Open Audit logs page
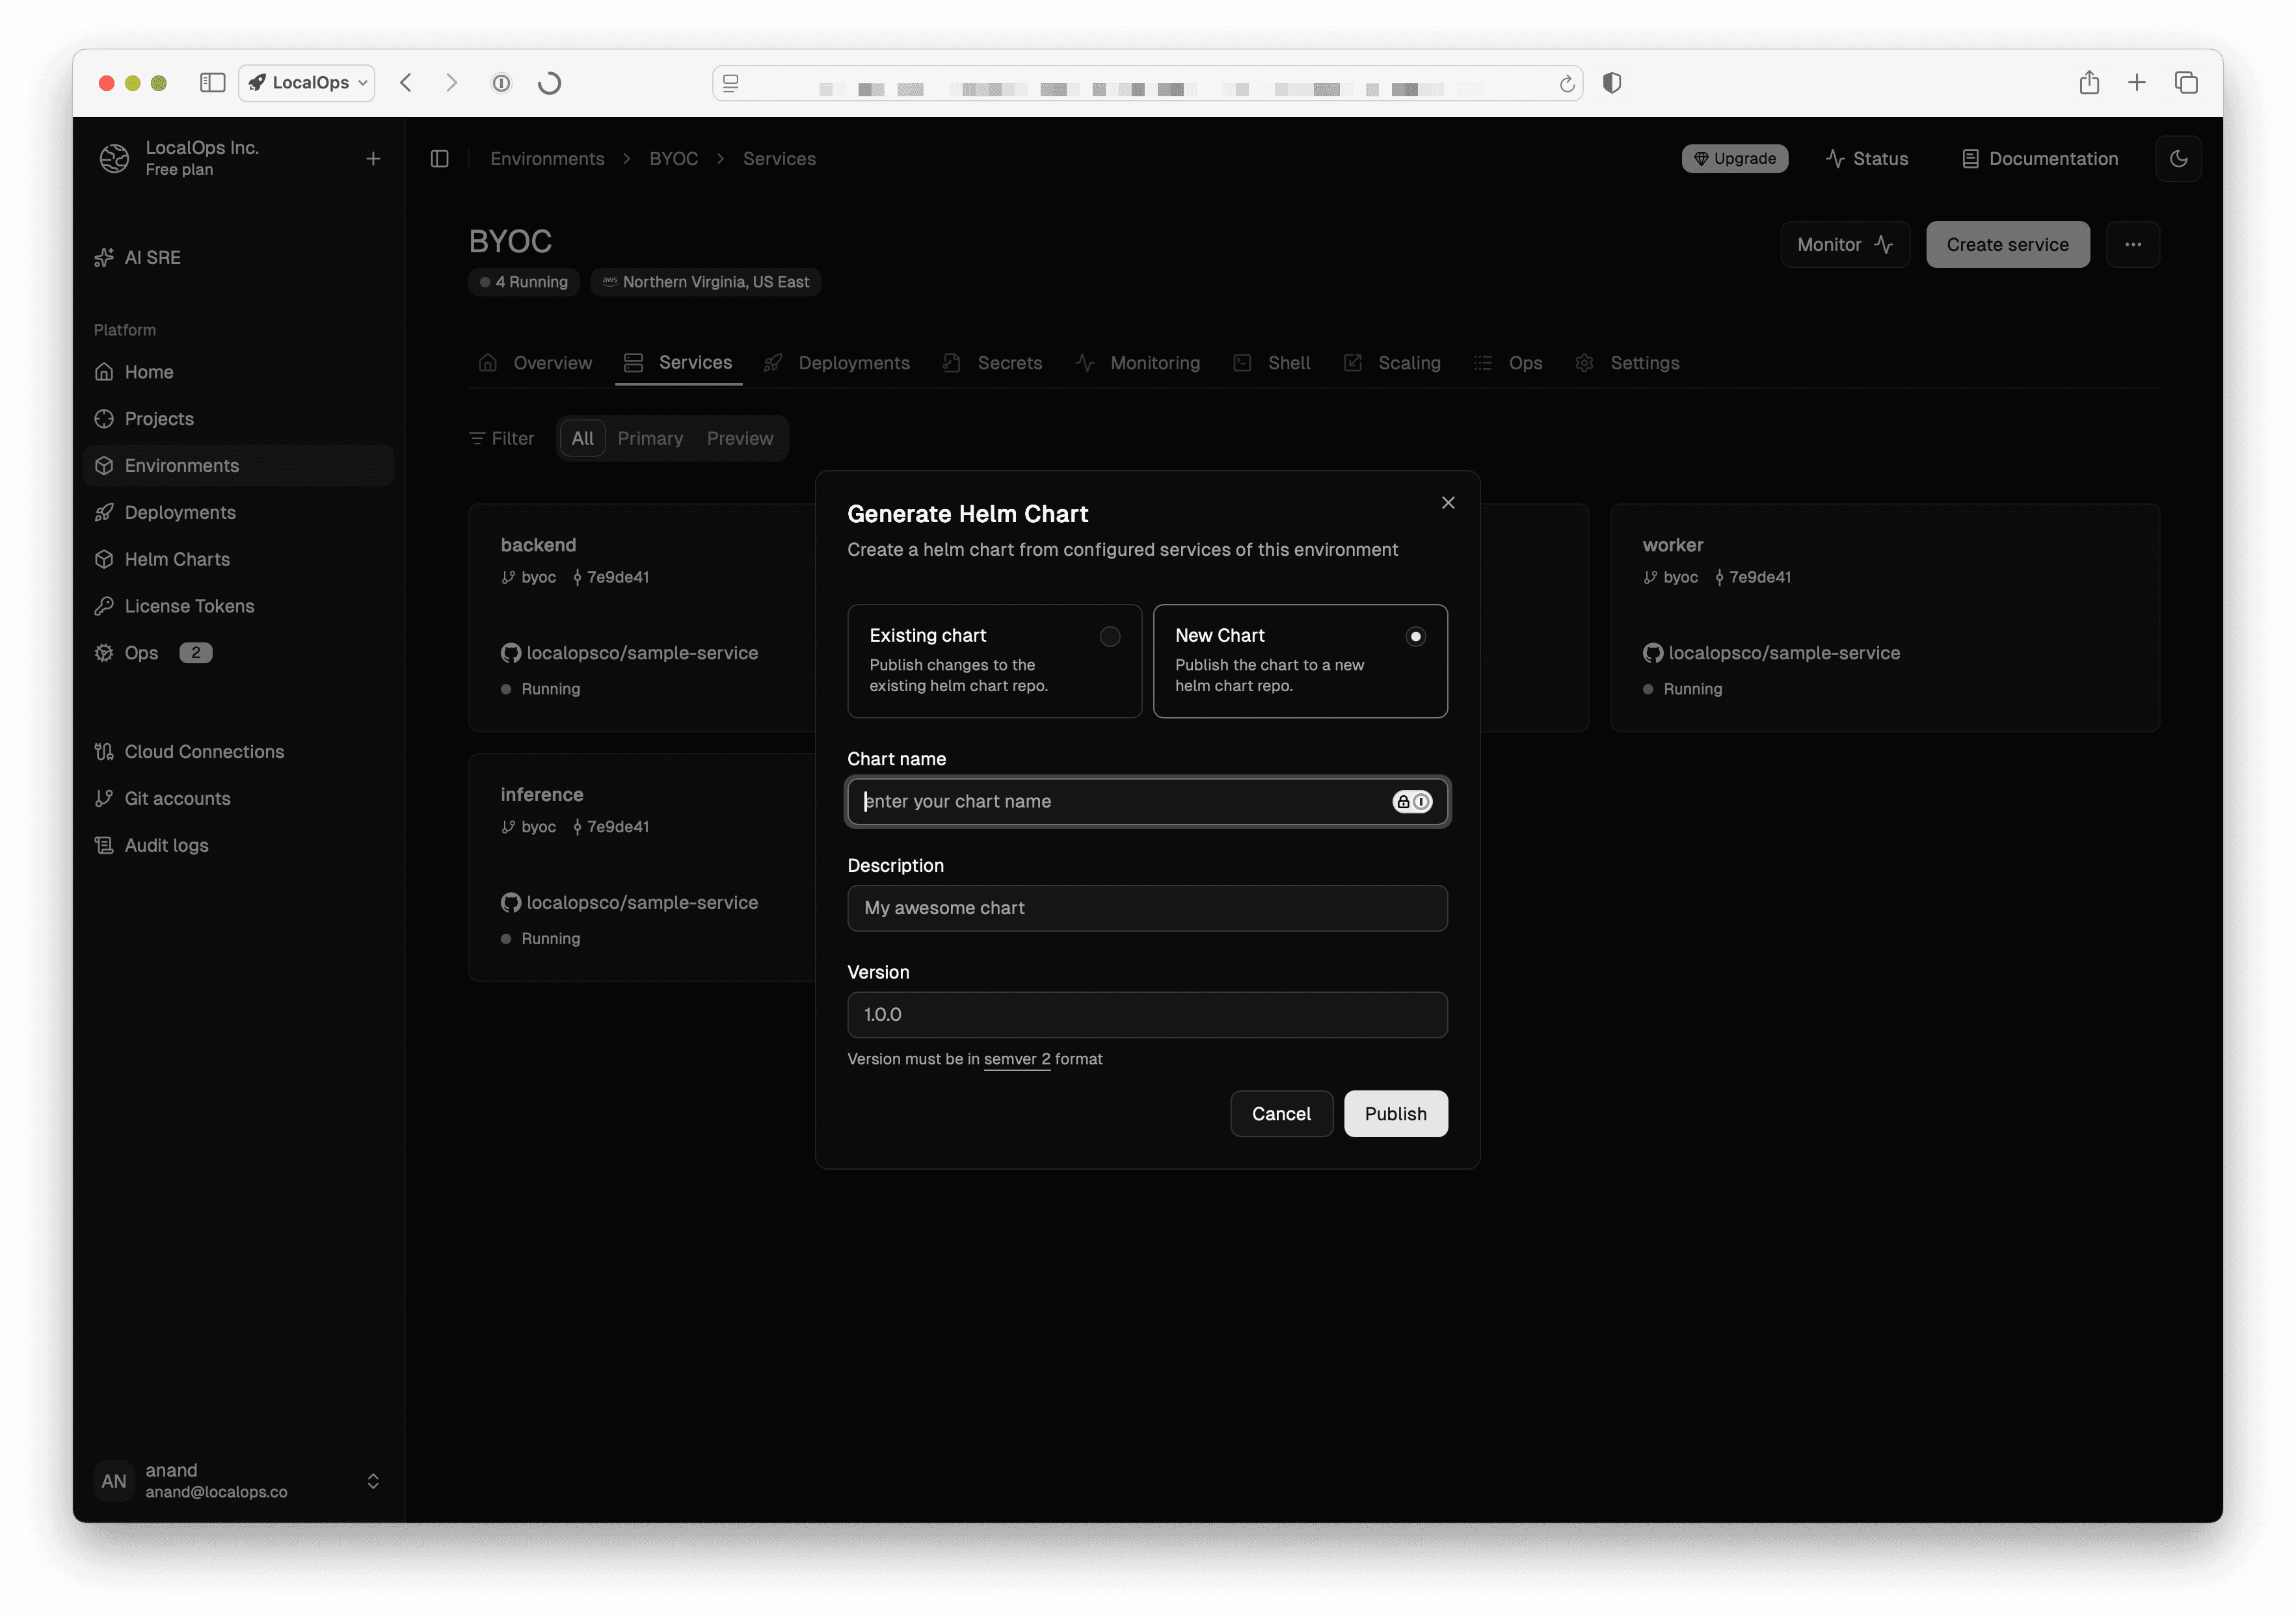Viewport: 2296px width, 1619px height. (166, 845)
